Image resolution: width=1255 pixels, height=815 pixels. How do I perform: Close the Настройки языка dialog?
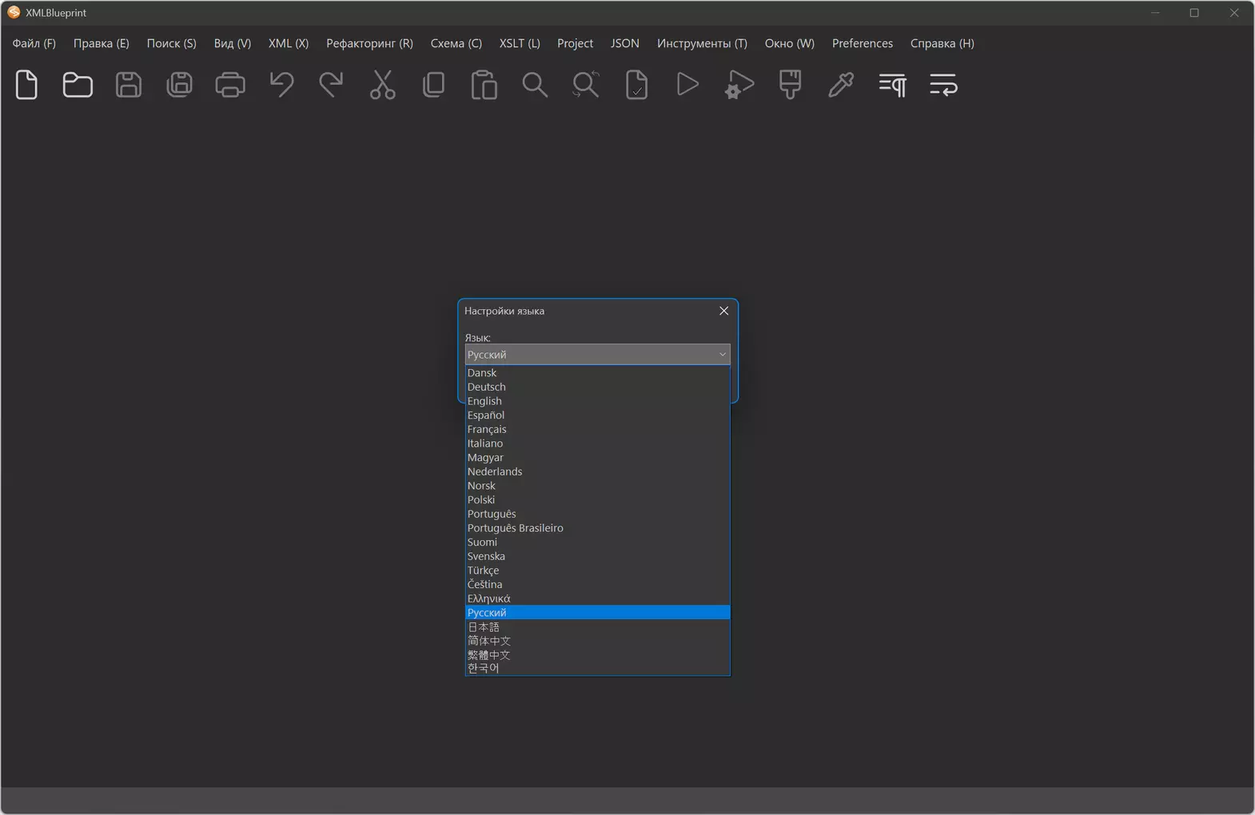tap(723, 311)
